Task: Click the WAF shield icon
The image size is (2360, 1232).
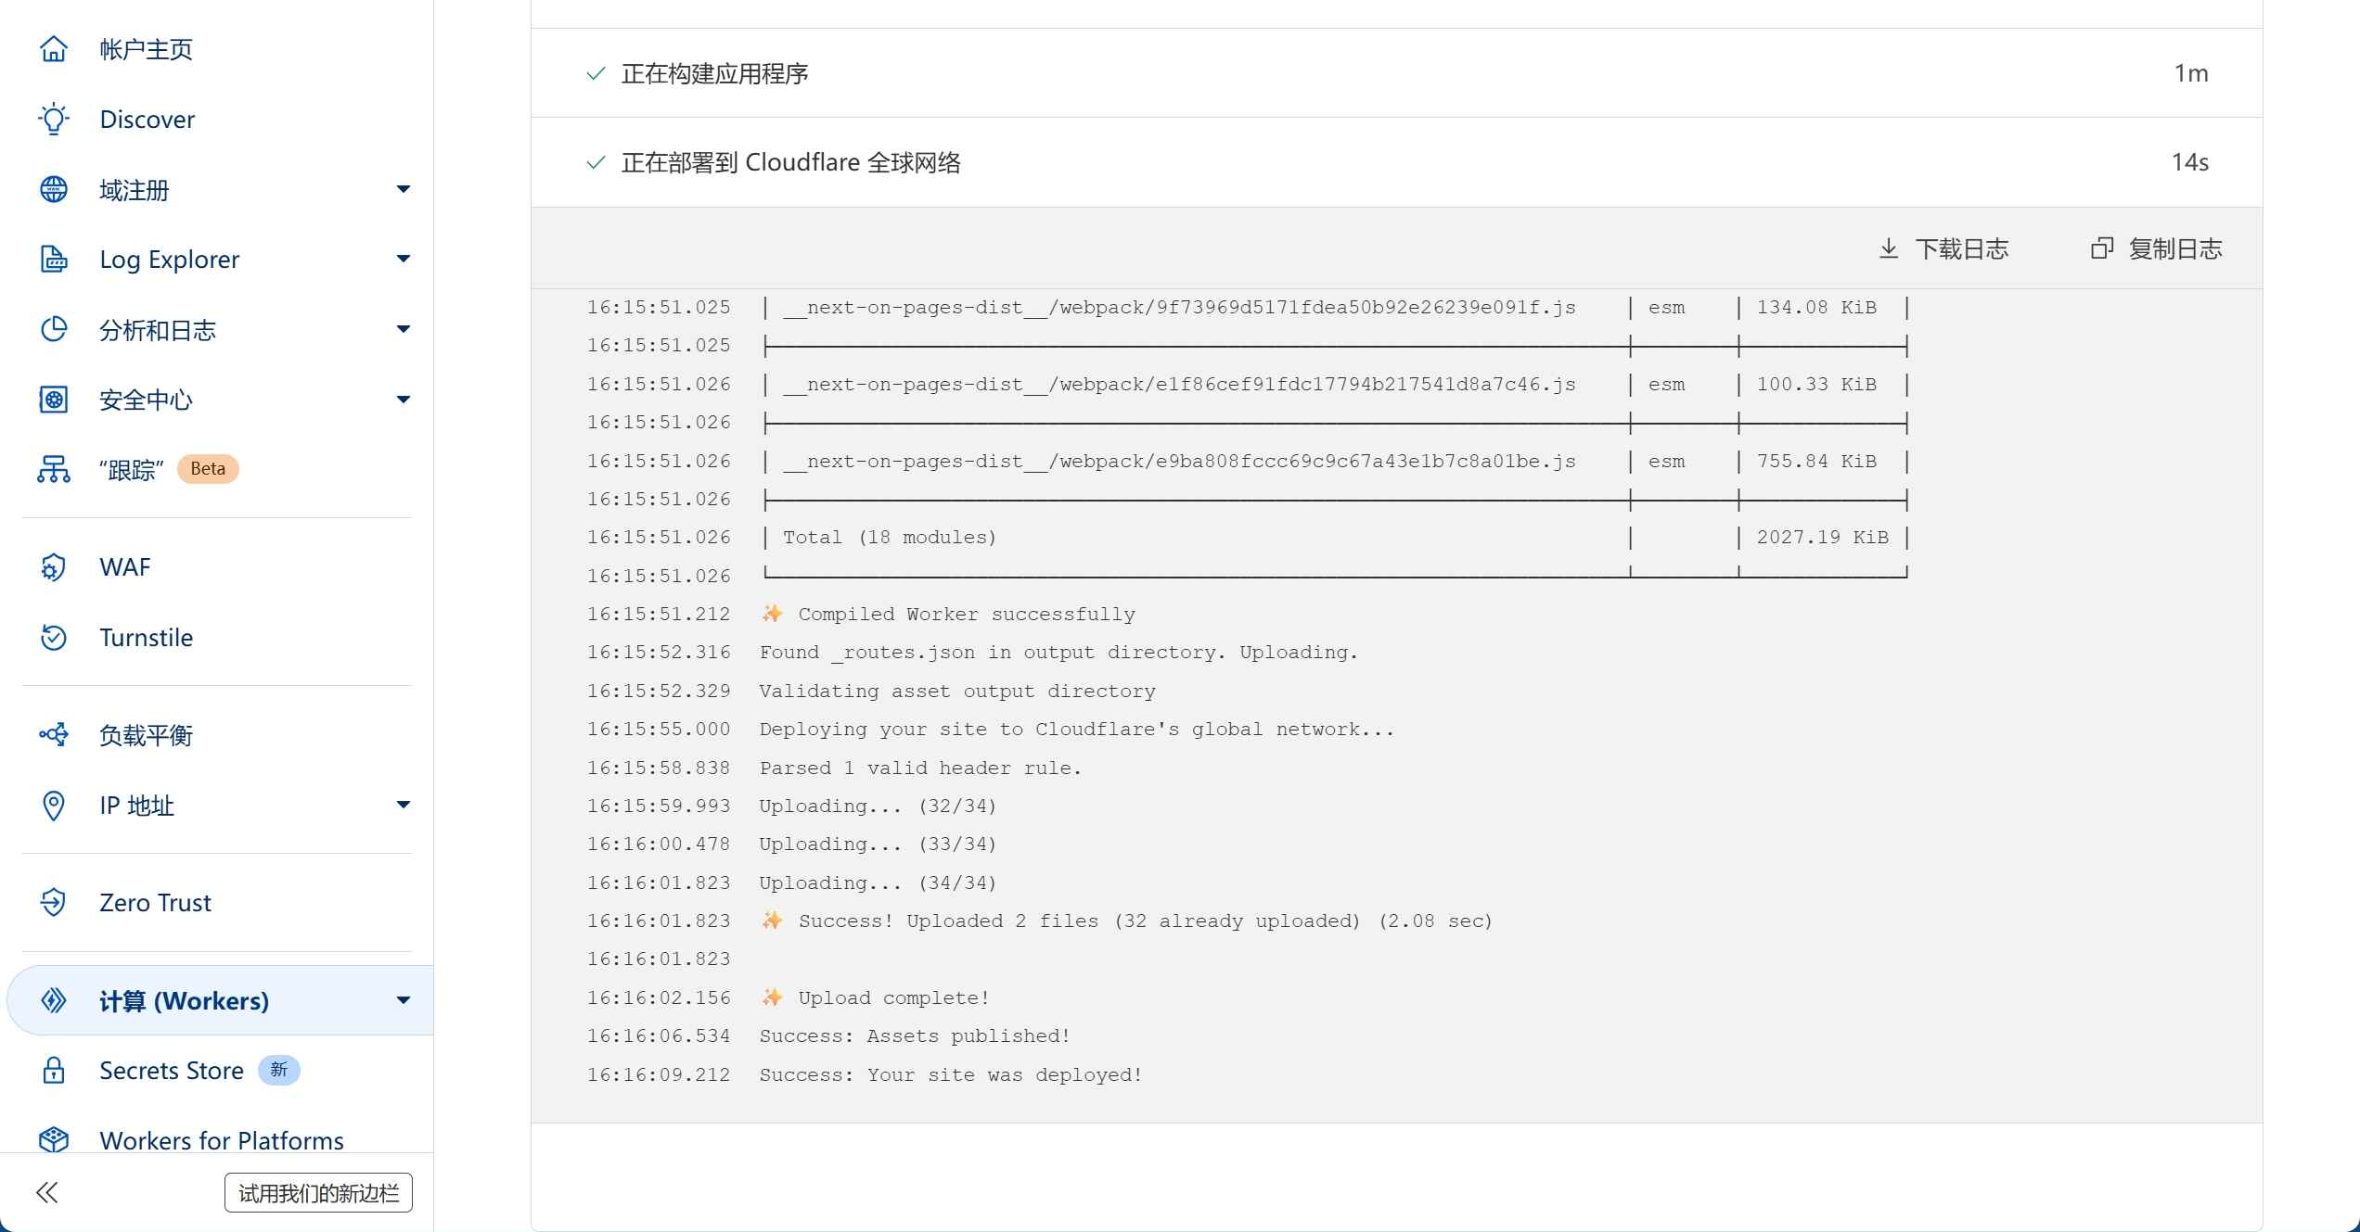Action: pyautogui.click(x=54, y=567)
